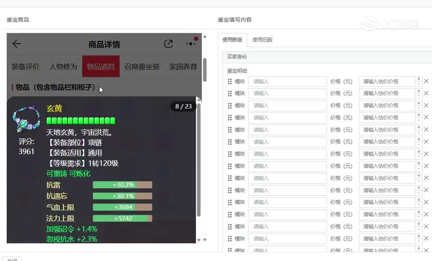Open the three-dot more menu with red badge
This screenshot has height=261, width=432.
[191, 43]
